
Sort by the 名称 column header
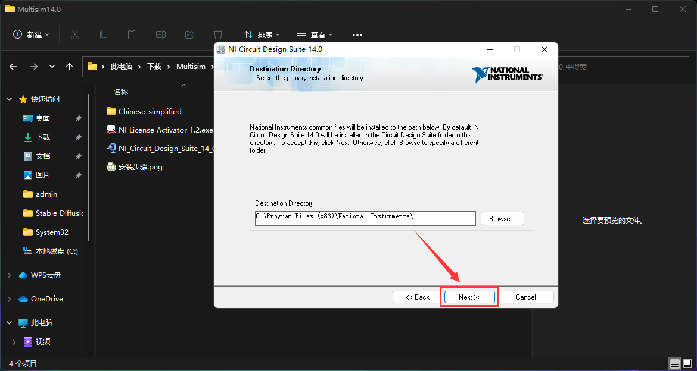pyautogui.click(x=121, y=92)
